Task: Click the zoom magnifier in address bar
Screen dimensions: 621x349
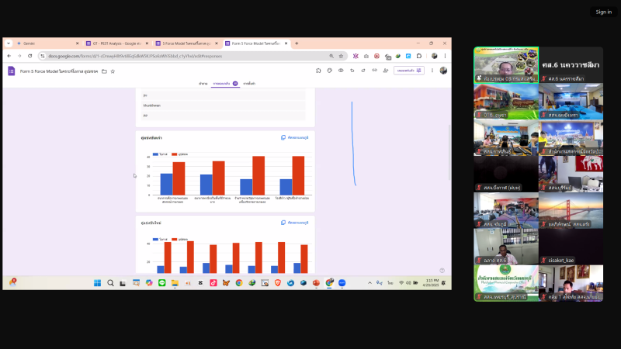Action: (x=331, y=56)
